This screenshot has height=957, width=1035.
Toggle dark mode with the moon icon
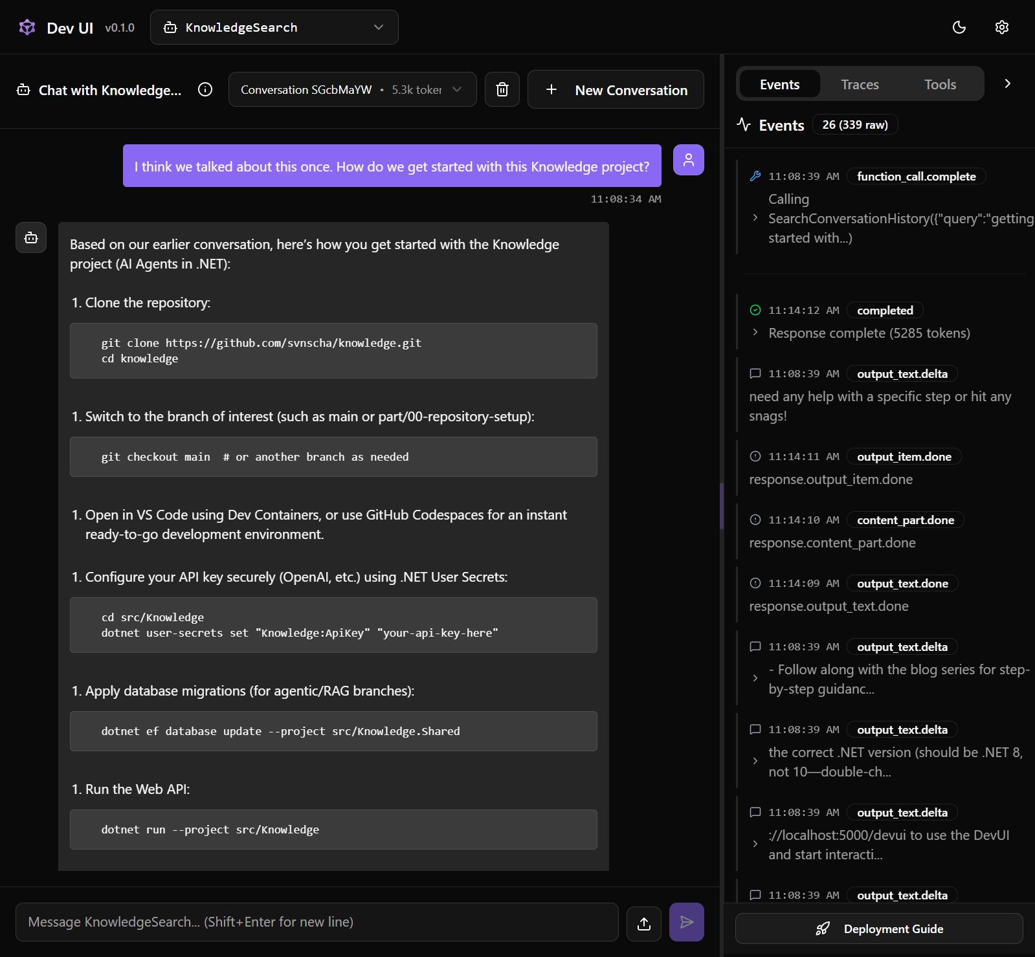click(959, 27)
